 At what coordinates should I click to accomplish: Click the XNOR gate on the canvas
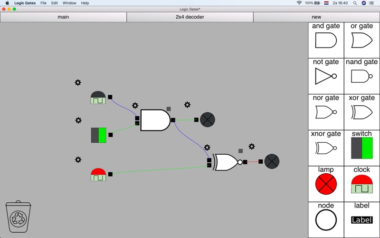[228, 162]
